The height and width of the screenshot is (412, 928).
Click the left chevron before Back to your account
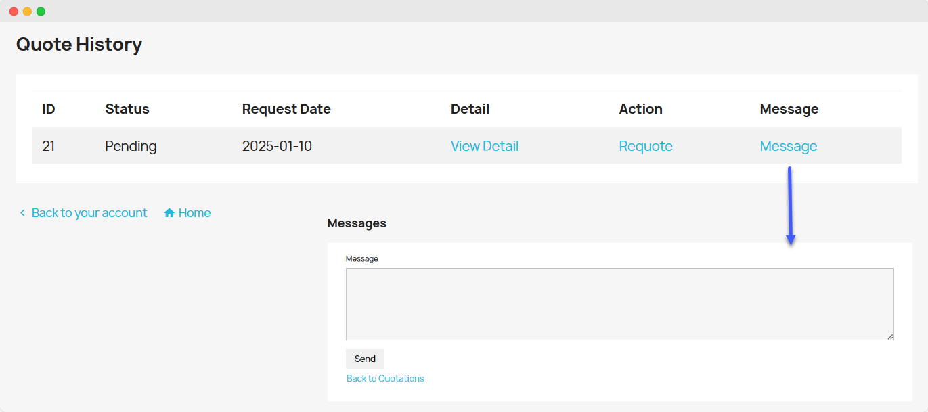[x=22, y=213]
